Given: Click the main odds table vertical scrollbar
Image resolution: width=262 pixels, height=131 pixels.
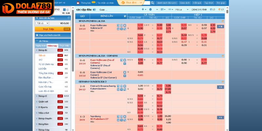Looking at the screenshot, I should [x=227, y=12].
